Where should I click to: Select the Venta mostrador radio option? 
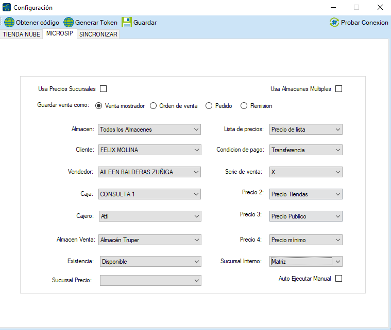(99, 106)
